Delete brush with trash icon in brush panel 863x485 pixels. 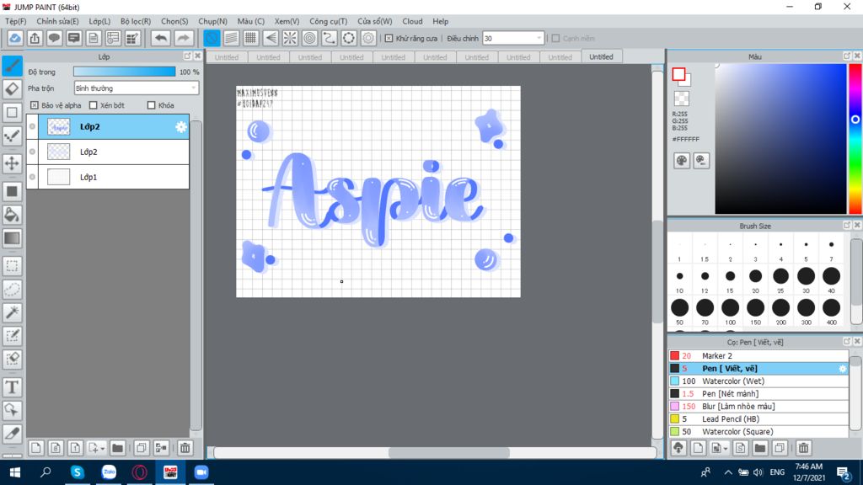[803, 448]
